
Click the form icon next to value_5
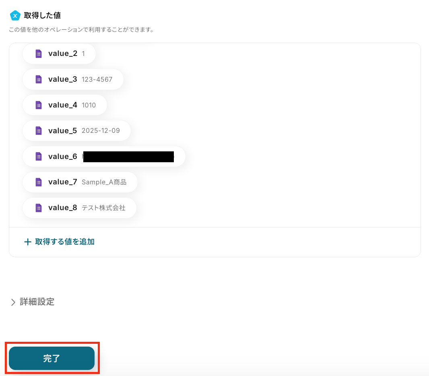tap(39, 131)
